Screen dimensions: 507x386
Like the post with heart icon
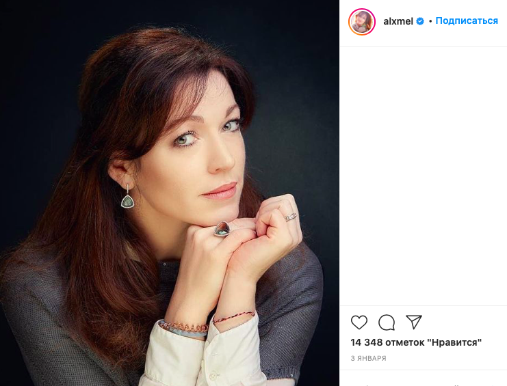pyautogui.click(x=359, y=322)
